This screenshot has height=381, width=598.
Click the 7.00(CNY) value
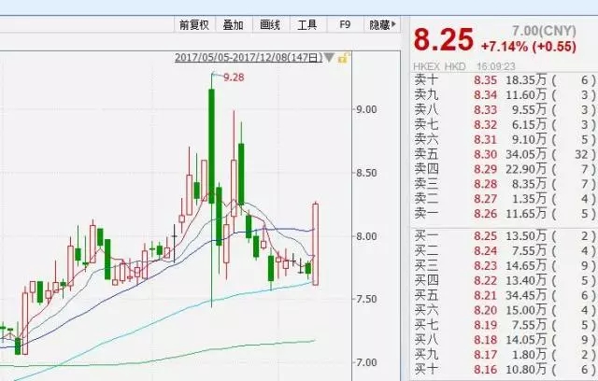pyautogui.click(x=544, y=31)
